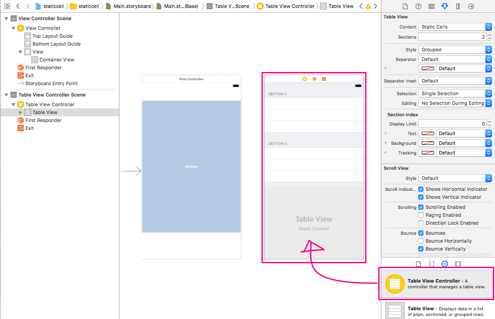This screenshot has height=319, width=495.
Task: Go forward in editor history
Action: (x=28, y=6)
